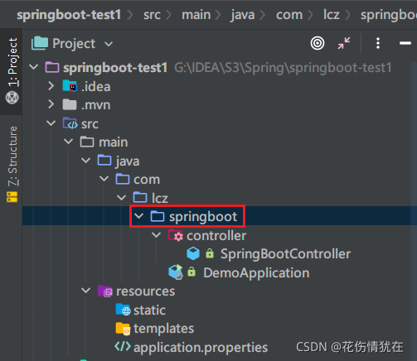Collapse the controller package
This screenshot has height=361, width=417.
157,235
